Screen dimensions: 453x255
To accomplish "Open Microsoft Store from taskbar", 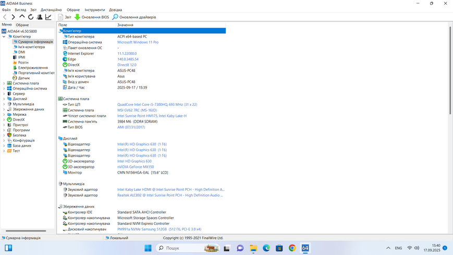I will (279, 248).
